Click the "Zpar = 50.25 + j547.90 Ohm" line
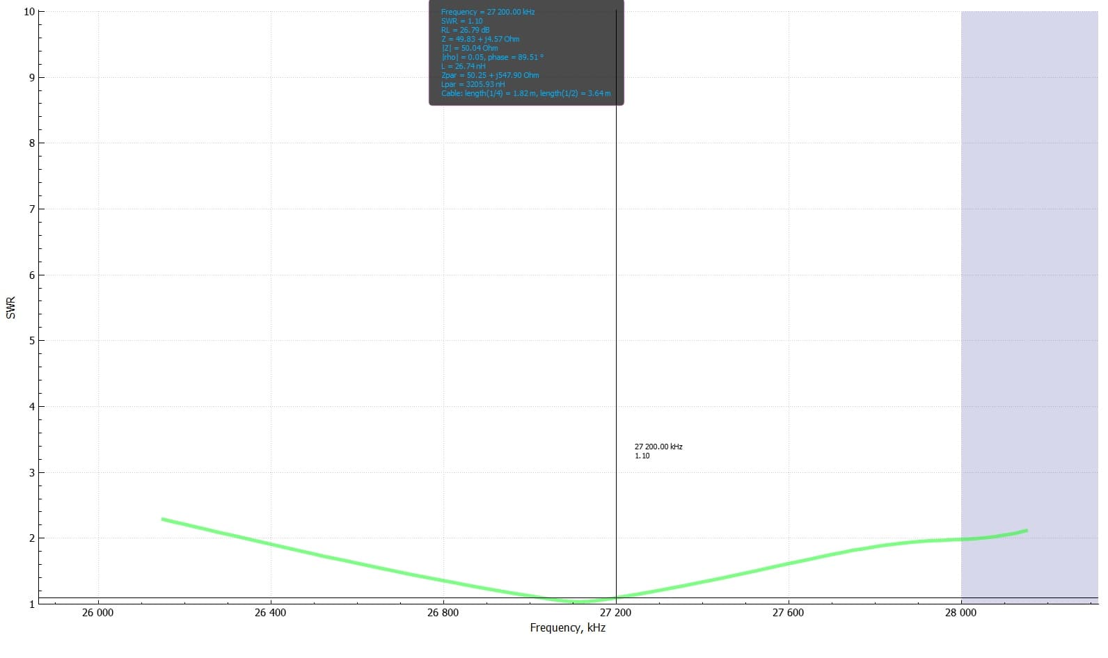Screen dimensions: 1108x658 [490, 75]
